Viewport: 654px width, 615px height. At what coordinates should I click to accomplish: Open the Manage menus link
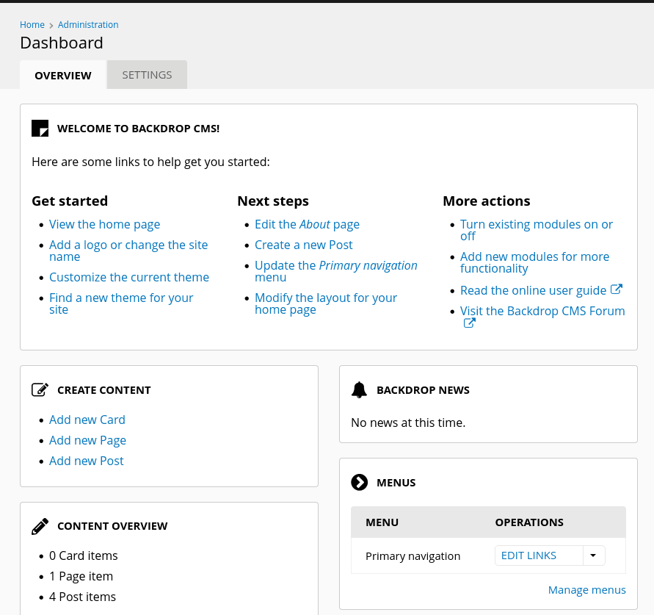587,590
